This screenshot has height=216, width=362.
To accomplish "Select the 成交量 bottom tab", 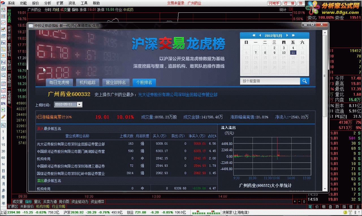I will click(x=18, y=202).
